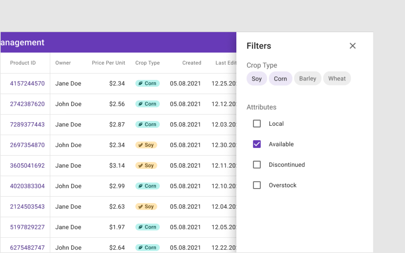Enable the Overstock checkbox
Screen dimensions: 405x253
point(257,185)
